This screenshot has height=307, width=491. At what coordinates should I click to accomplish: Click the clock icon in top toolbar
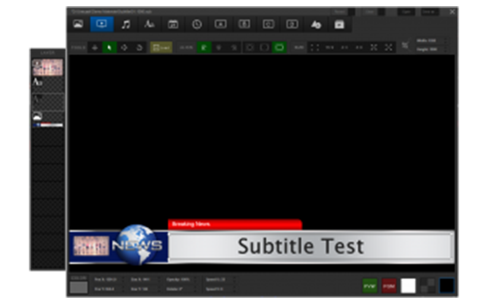tap(197, 24)
